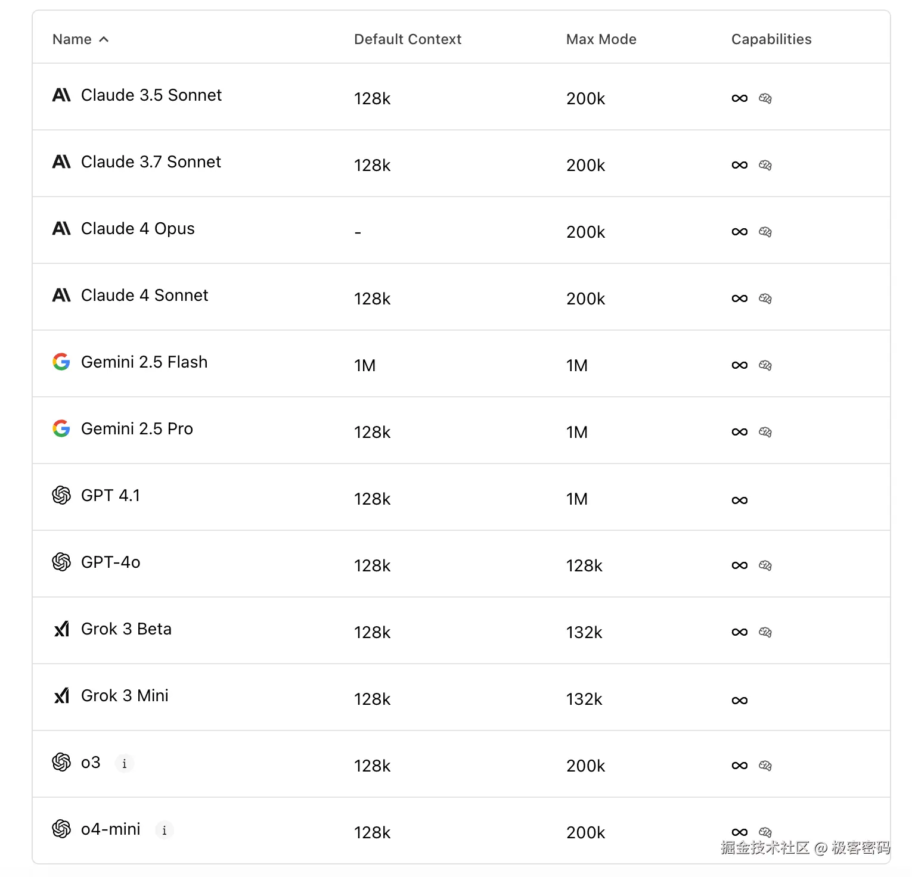Click the infinity icon in Grok 3 Mini row
The height and width of the screenshot is (877, 912).
pos(739,701)
